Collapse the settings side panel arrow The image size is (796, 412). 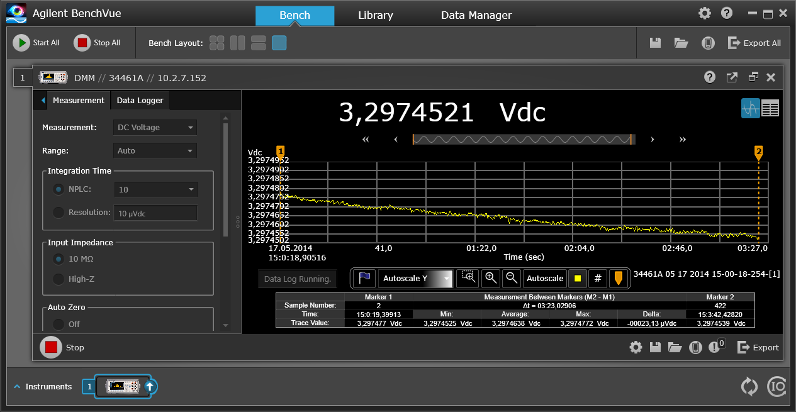click(x=42, y=101)
